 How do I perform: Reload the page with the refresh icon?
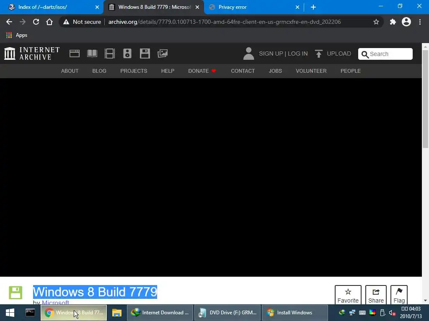tap(36, 22)
